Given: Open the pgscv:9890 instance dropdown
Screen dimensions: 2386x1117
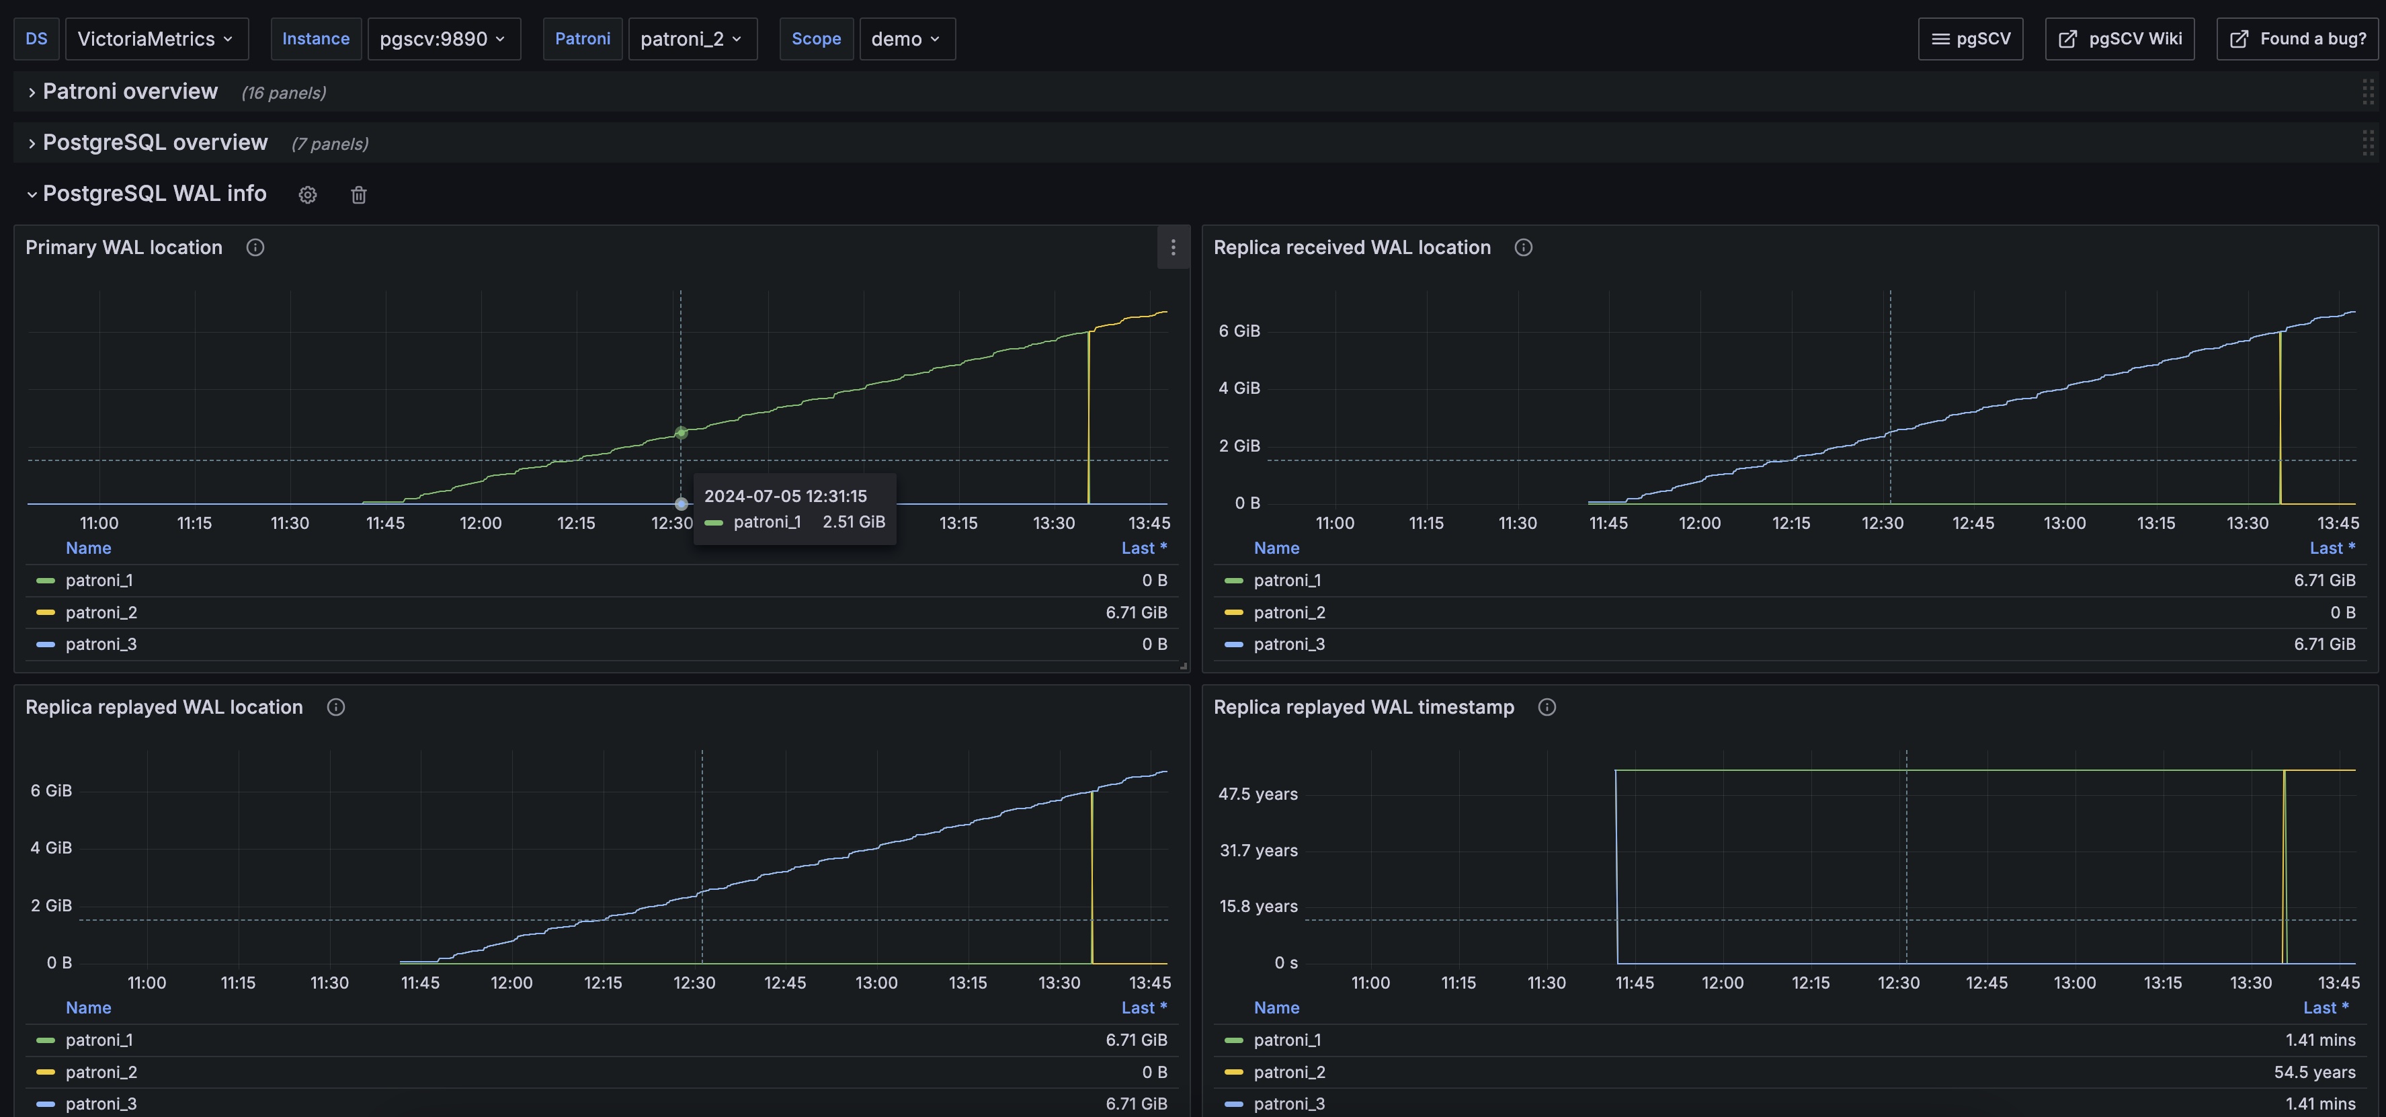Looking at the screenshot, I should tap(443, 39).
